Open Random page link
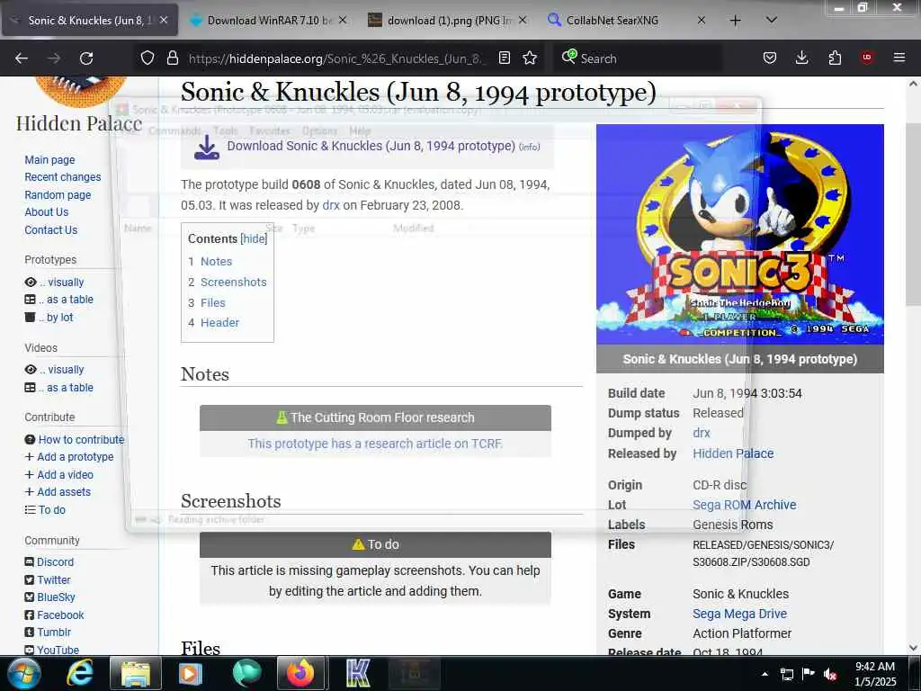 coord(58,194)
